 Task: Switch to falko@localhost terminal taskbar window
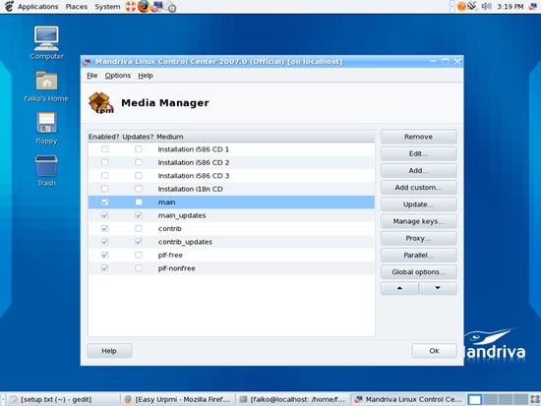(x=293, y=399)
